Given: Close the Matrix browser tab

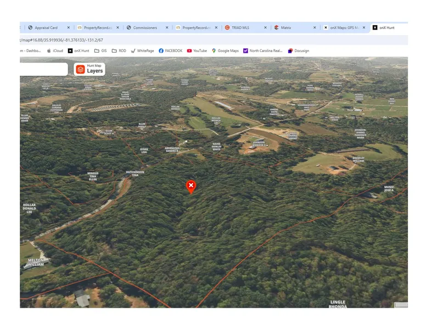Looking at the screenshot, I should coord(315,27).
